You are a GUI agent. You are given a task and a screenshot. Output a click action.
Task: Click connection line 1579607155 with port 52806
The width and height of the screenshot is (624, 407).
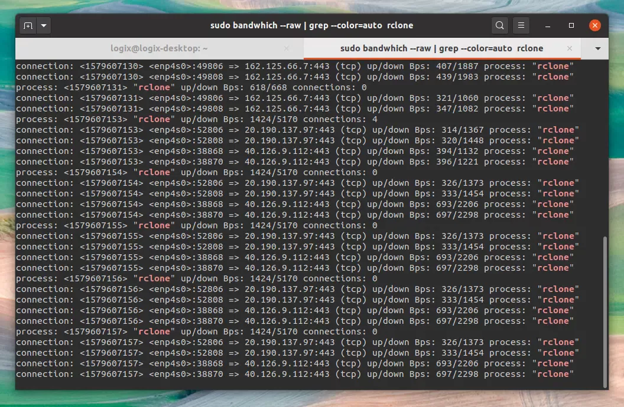pos(297,237)
